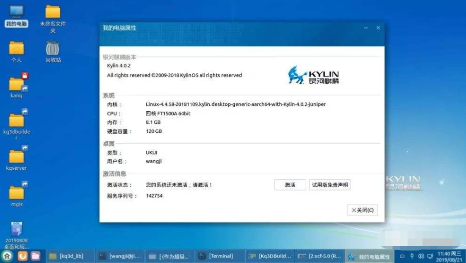The height and width of the screenshot is (263, 466).
Task: Click the 关闭(C) button
Action: coord(362,210)
